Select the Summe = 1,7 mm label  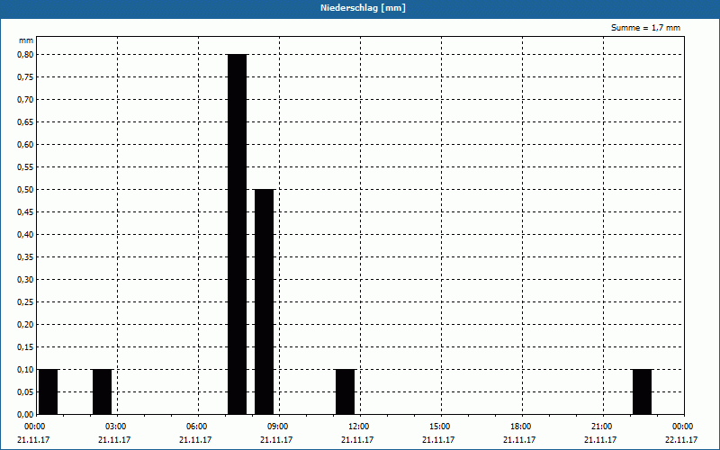click(645, 28)
